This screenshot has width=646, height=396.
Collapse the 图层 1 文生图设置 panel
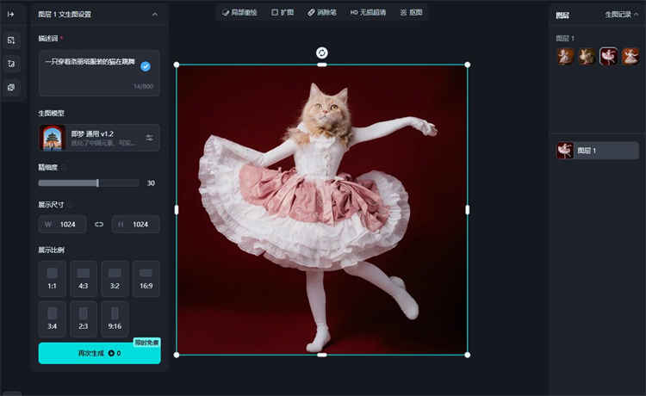[x=155, y=15]
